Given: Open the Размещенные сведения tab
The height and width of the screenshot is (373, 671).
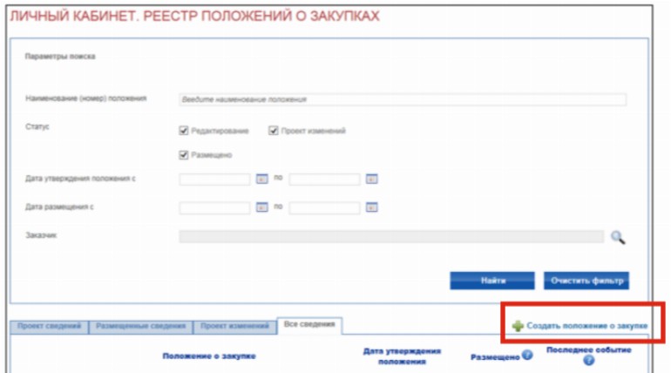Looking at the screenshot, I should [140, 326].
